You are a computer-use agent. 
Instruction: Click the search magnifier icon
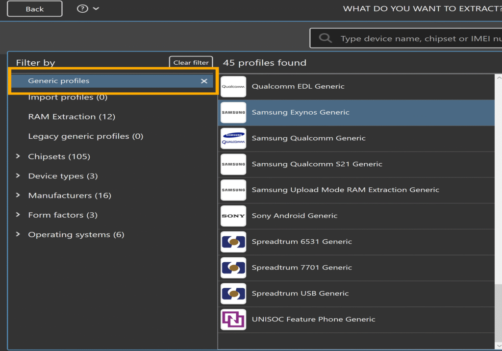[x=325, y=38]
